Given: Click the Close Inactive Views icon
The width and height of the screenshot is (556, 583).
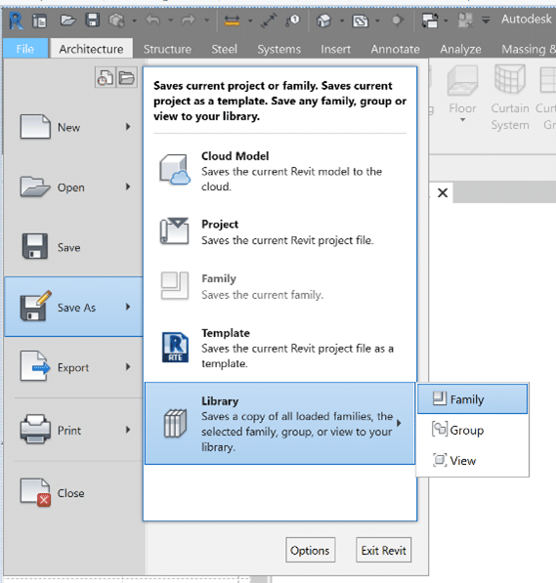Looking at the screenshot, I should pyautogui.click(x=465, y=21).
